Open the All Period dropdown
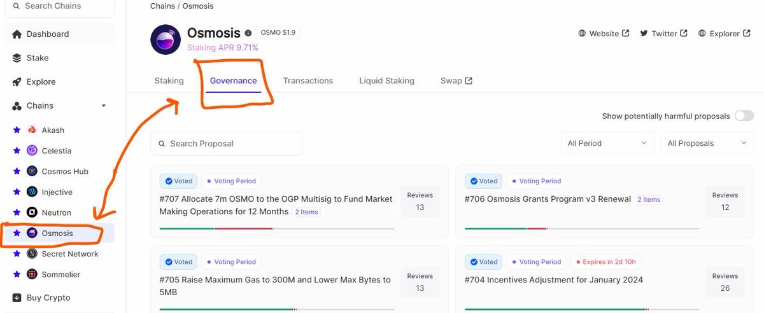Viewport: 764px width, 313px height. click(x=607, y=143)
